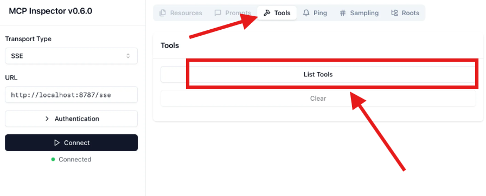Click the chevron next to Authentication
Viewport: 486px width, 196px height.
[47, 119]
